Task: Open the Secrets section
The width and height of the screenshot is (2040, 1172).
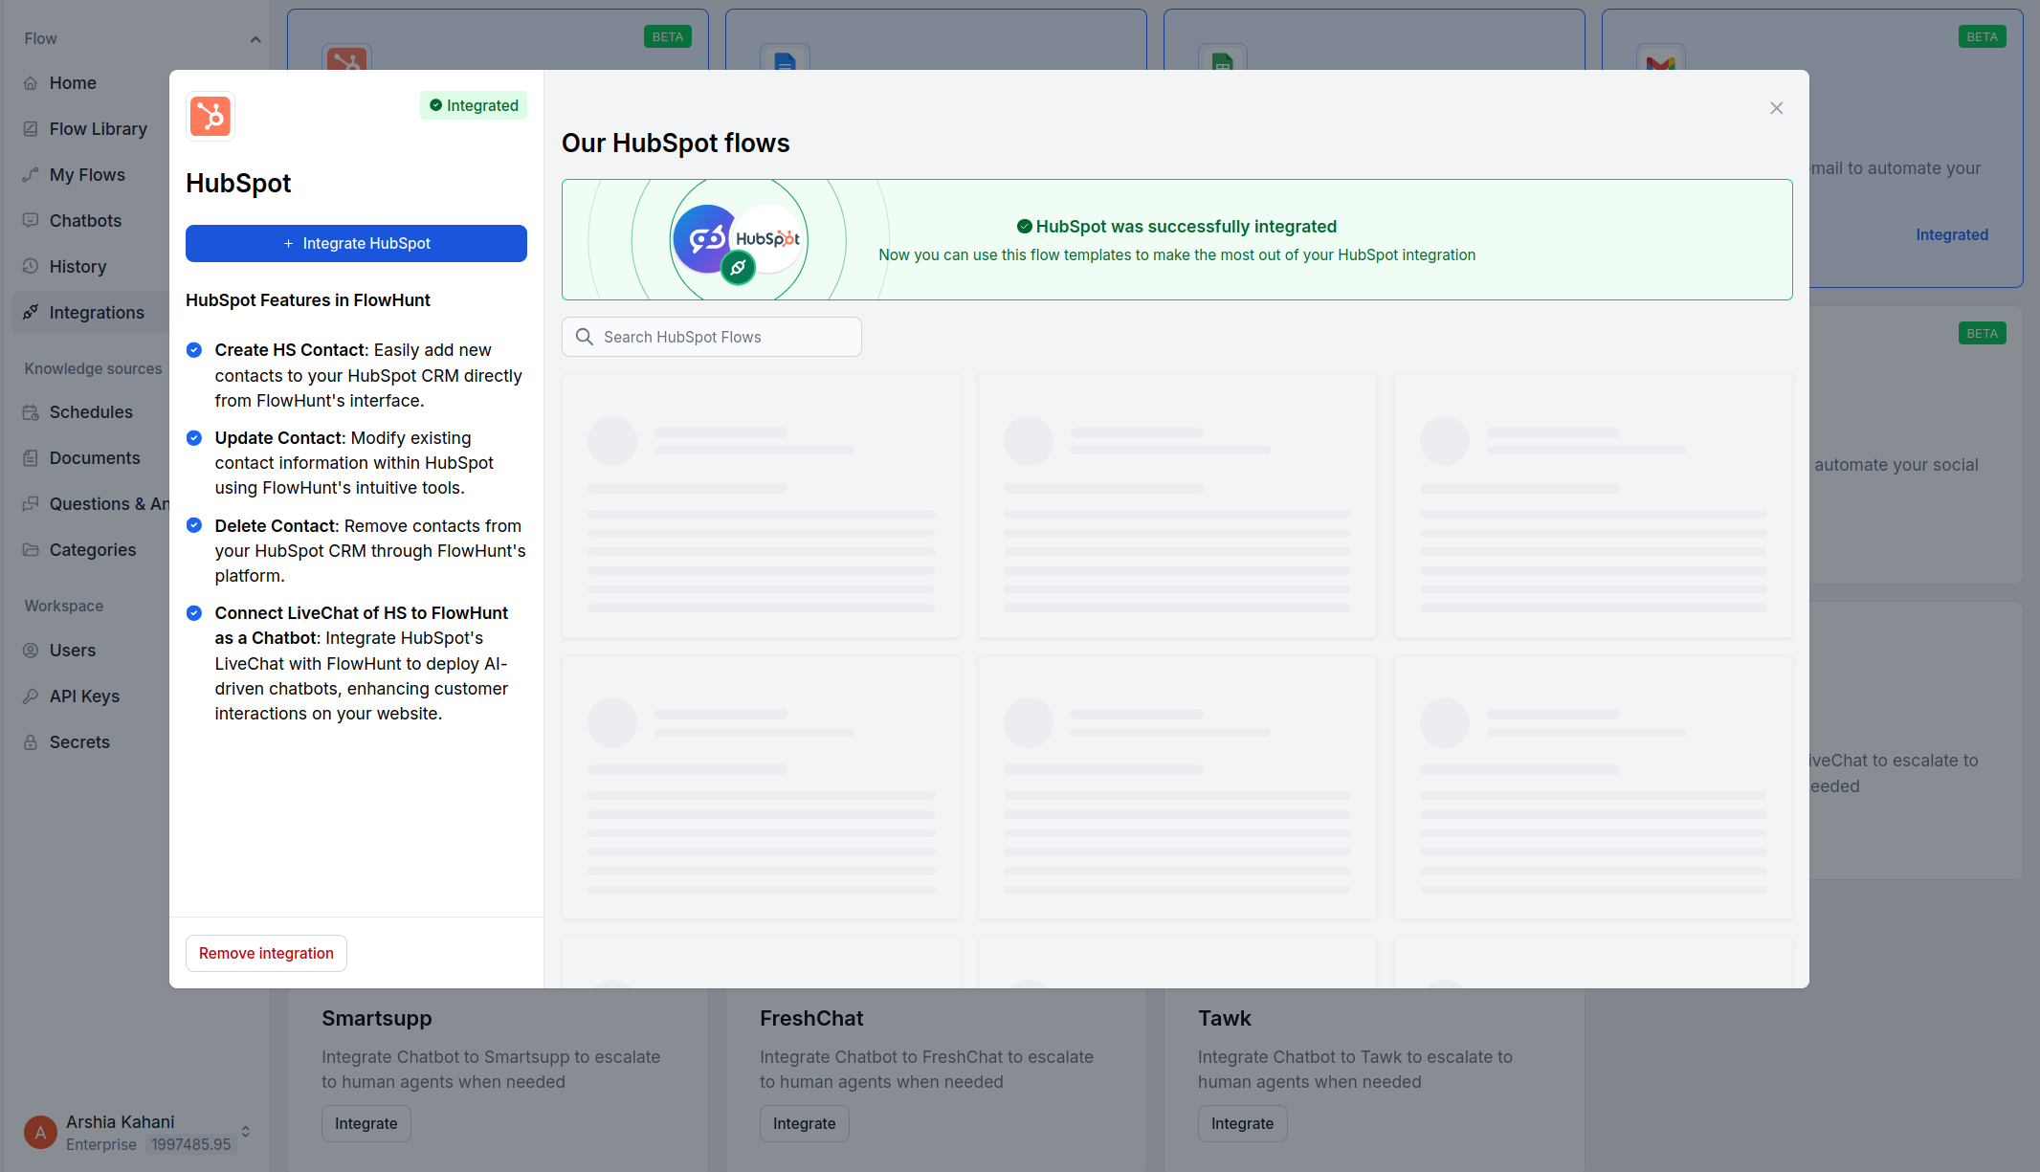Action: pos(79,741)
